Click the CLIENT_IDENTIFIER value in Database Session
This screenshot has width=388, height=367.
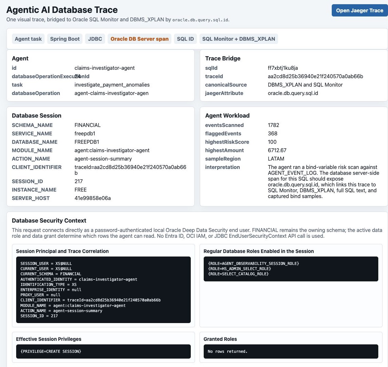tap(130, 170)
